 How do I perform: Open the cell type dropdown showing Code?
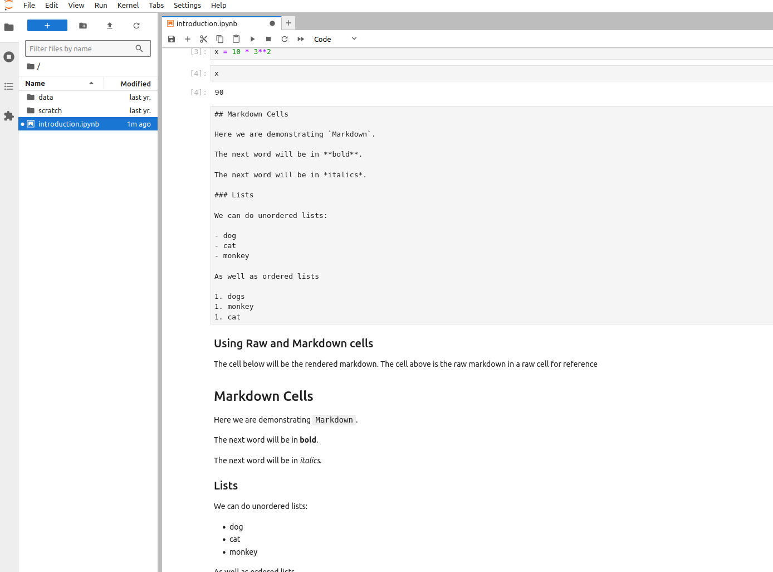(x=335, y=39)
